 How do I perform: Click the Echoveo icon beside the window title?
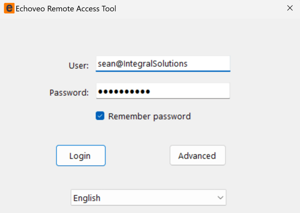click(x=9, y=8)
